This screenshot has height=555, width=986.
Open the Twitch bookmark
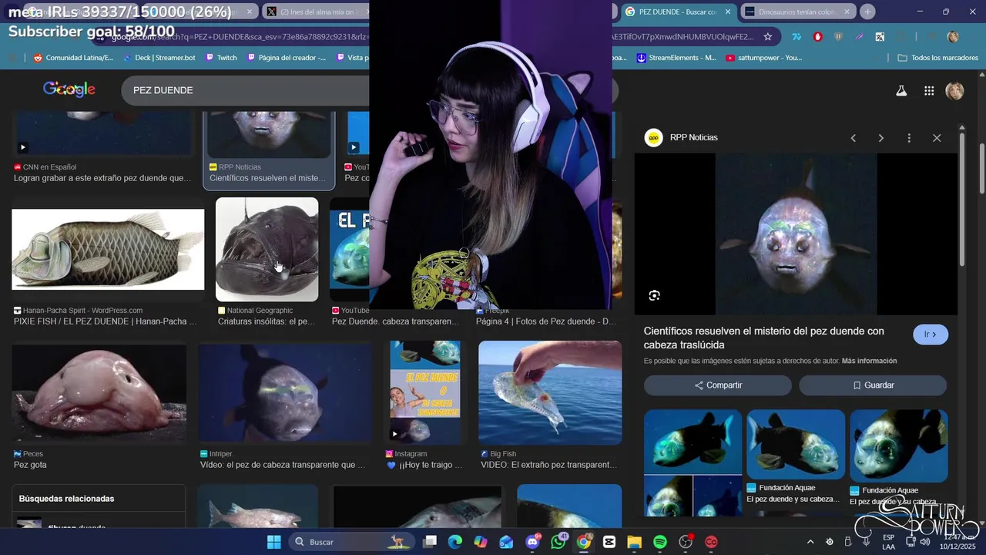tap(221, 58)
